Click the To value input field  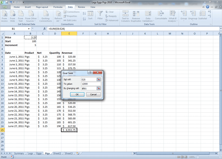91,84
